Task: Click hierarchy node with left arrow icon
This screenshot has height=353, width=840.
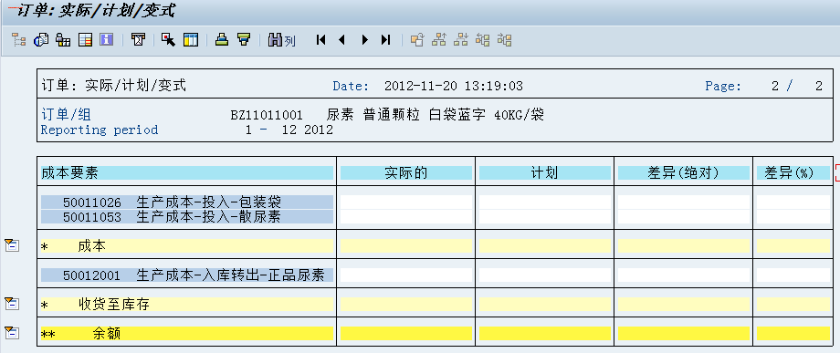Action: [x=483, y=40]
